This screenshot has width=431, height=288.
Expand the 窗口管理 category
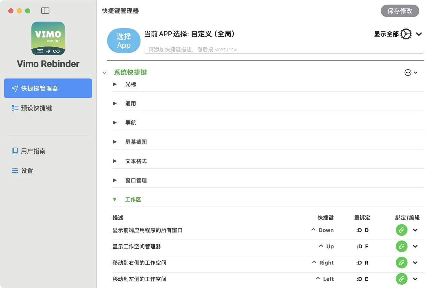[x=115, y=180]
